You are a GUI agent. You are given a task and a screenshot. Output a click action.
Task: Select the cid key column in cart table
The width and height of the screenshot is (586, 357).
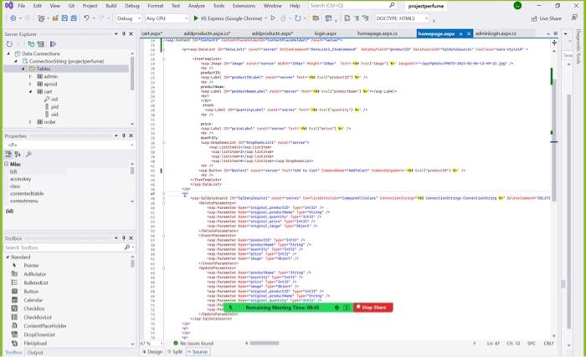[x=51, y=99]
